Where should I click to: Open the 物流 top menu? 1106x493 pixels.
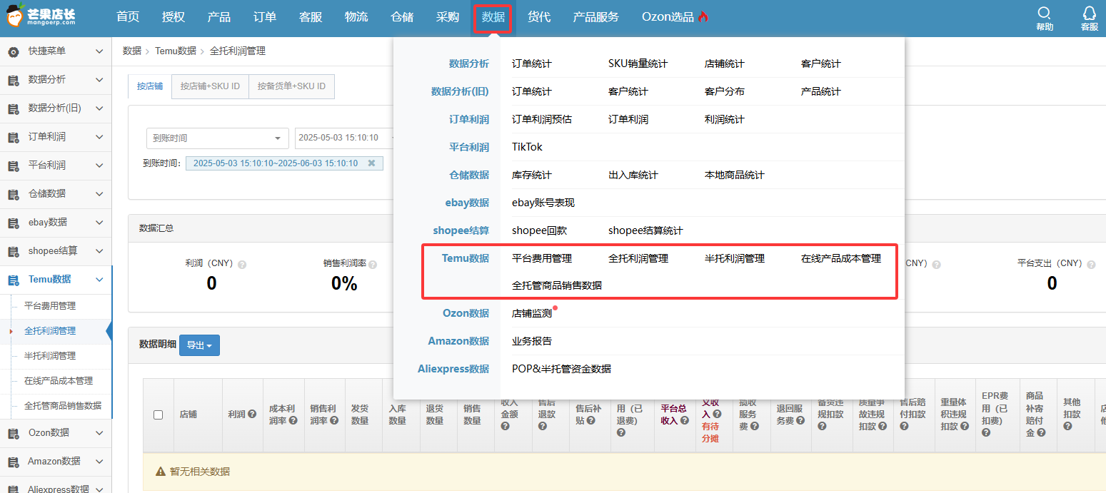click(x=356, y=17)
